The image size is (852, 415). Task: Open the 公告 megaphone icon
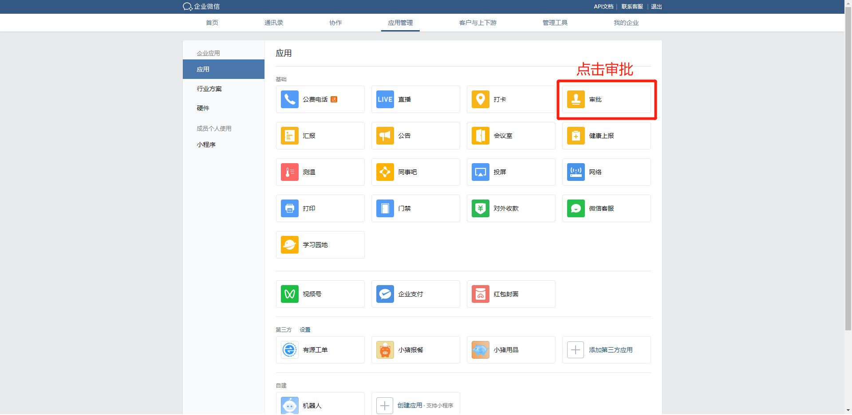tap(385, 136)
